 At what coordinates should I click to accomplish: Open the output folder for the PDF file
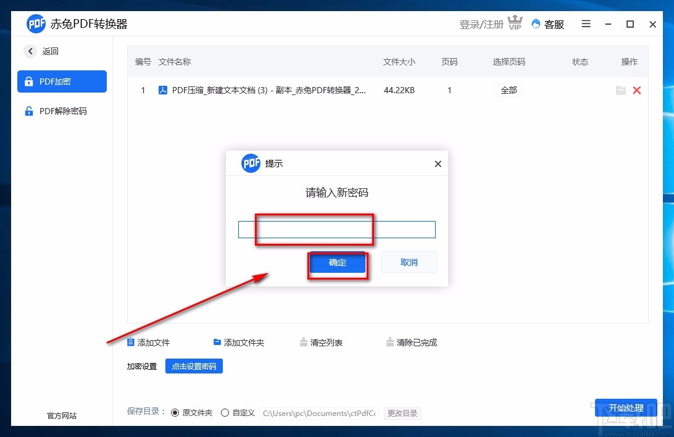[x=621, y=90]
